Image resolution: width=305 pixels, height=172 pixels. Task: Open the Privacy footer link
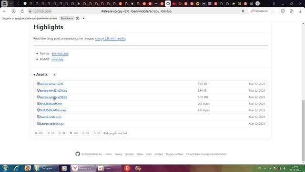119,154
